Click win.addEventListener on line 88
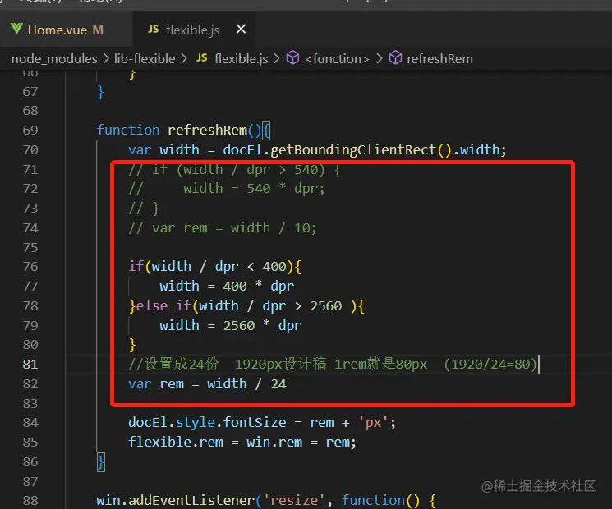Viewport: 612px width, 509px height. pos(176,501)
